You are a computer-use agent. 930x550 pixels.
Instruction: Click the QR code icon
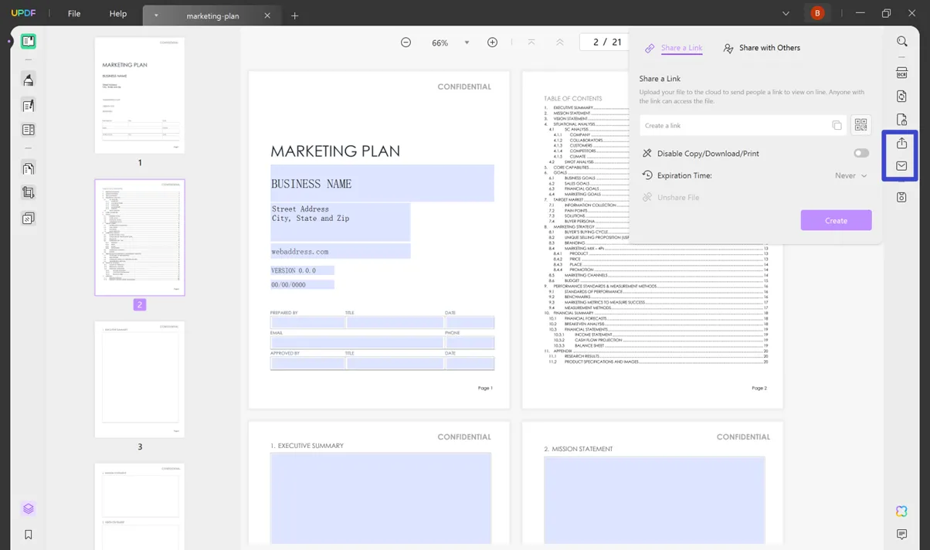pyautogui.click(x=860, y=125)
